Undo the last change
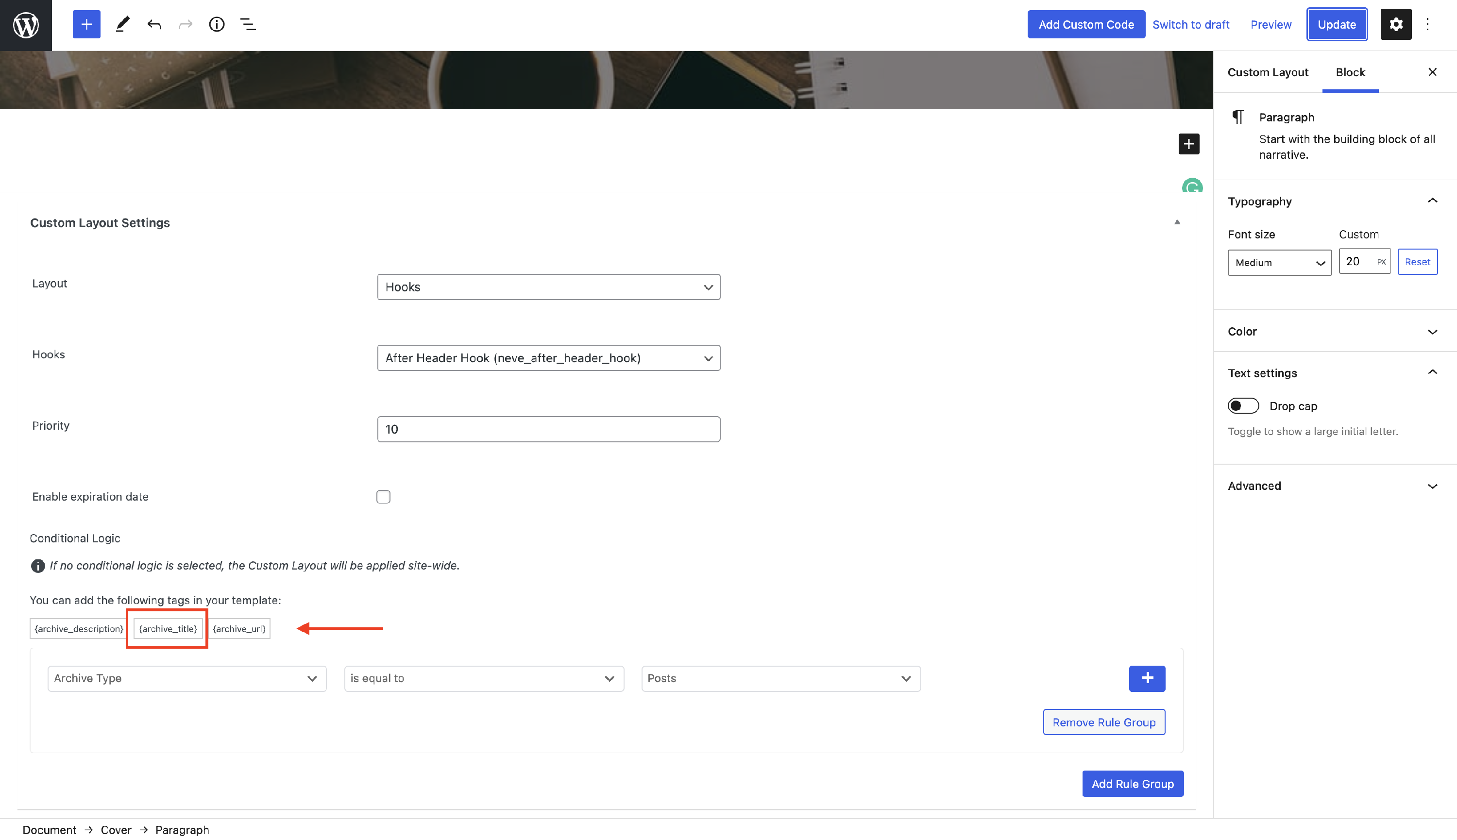This screenshot has width=1457, height=840. [x=153, y=24]
